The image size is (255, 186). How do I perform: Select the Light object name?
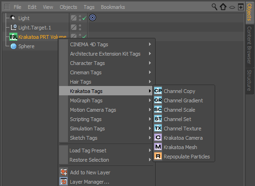click(x=24, y=18)
